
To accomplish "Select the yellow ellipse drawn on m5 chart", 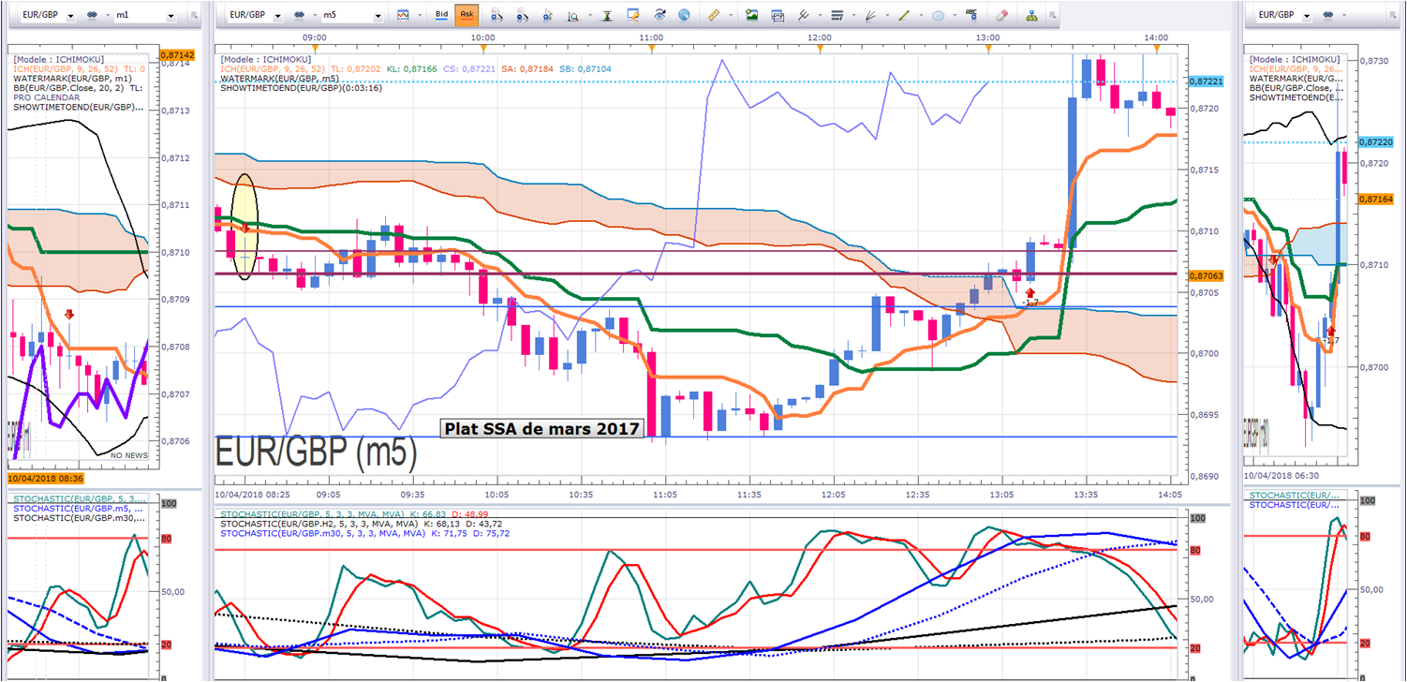I will tap(244, 226).
